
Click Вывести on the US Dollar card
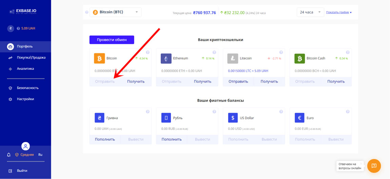point(269,139)
